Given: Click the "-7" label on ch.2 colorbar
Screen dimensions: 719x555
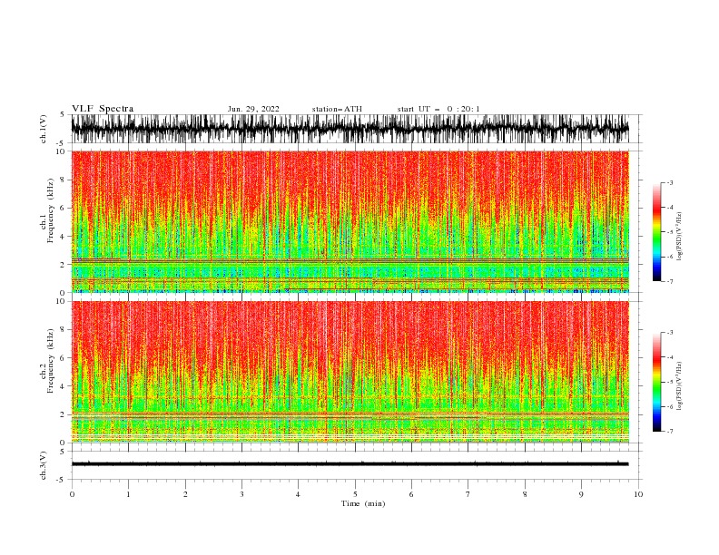Looking at the screenshot, I should pos(669,431).
